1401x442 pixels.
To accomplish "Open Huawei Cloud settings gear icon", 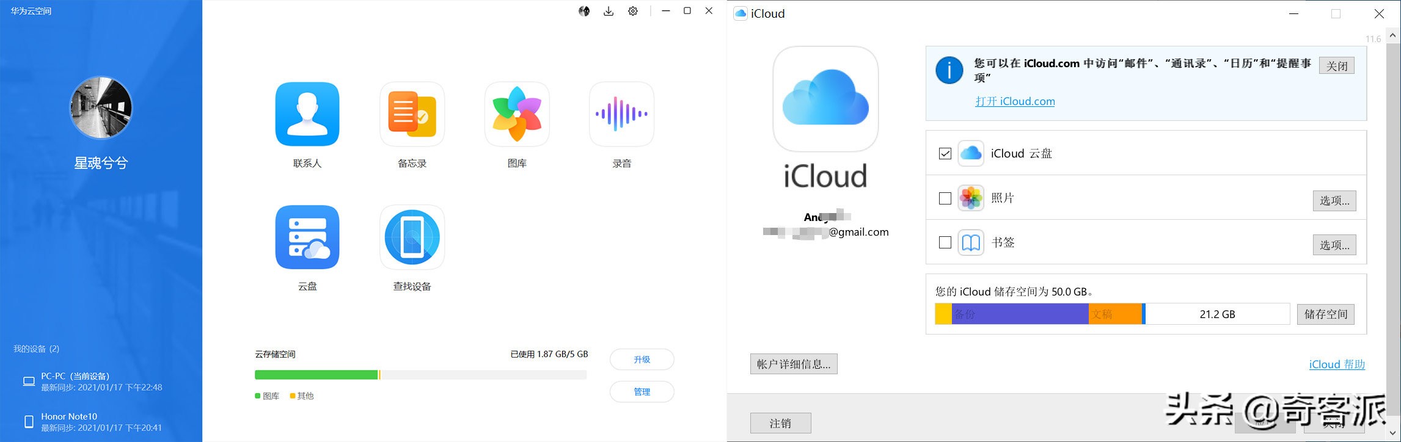I will click(633, 11).
